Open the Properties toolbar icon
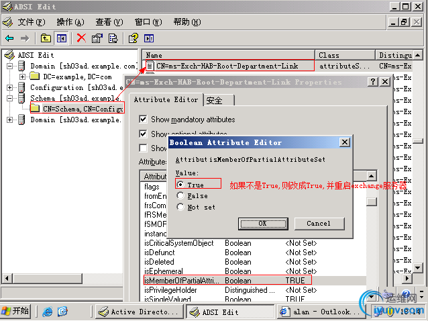The width and height of the screenshot is (428, 321). 97,38
